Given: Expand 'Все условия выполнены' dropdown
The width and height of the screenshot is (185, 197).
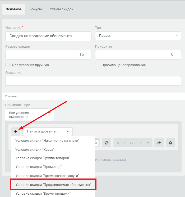Looking at the screenshot, I should [30, 115].
